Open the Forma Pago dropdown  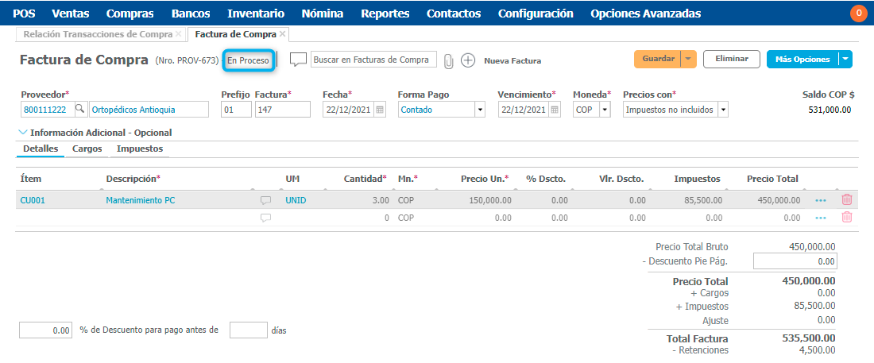point(479,110)
